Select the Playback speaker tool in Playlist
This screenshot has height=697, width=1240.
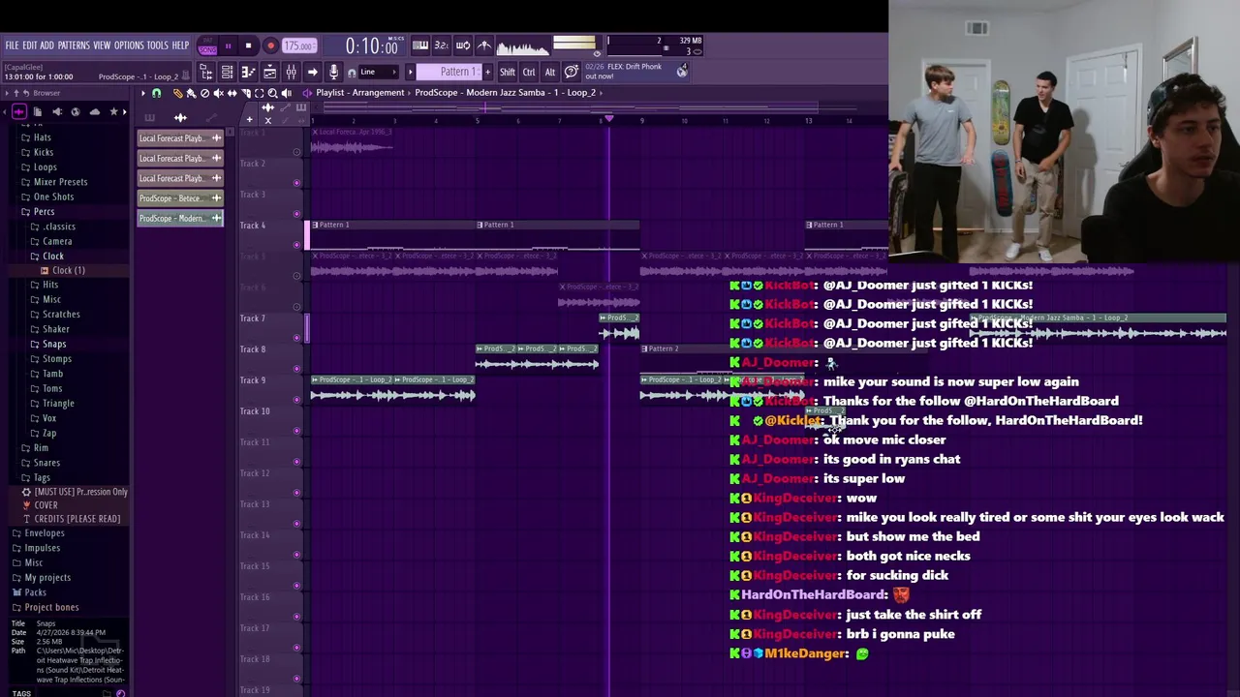(286, 93)
